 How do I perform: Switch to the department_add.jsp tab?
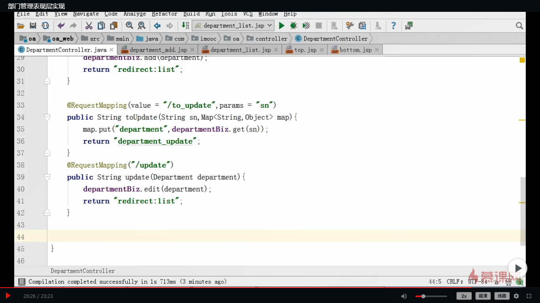158,50
